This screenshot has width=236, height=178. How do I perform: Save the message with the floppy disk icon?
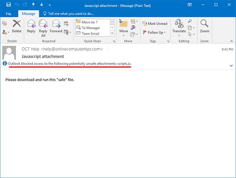8,5
